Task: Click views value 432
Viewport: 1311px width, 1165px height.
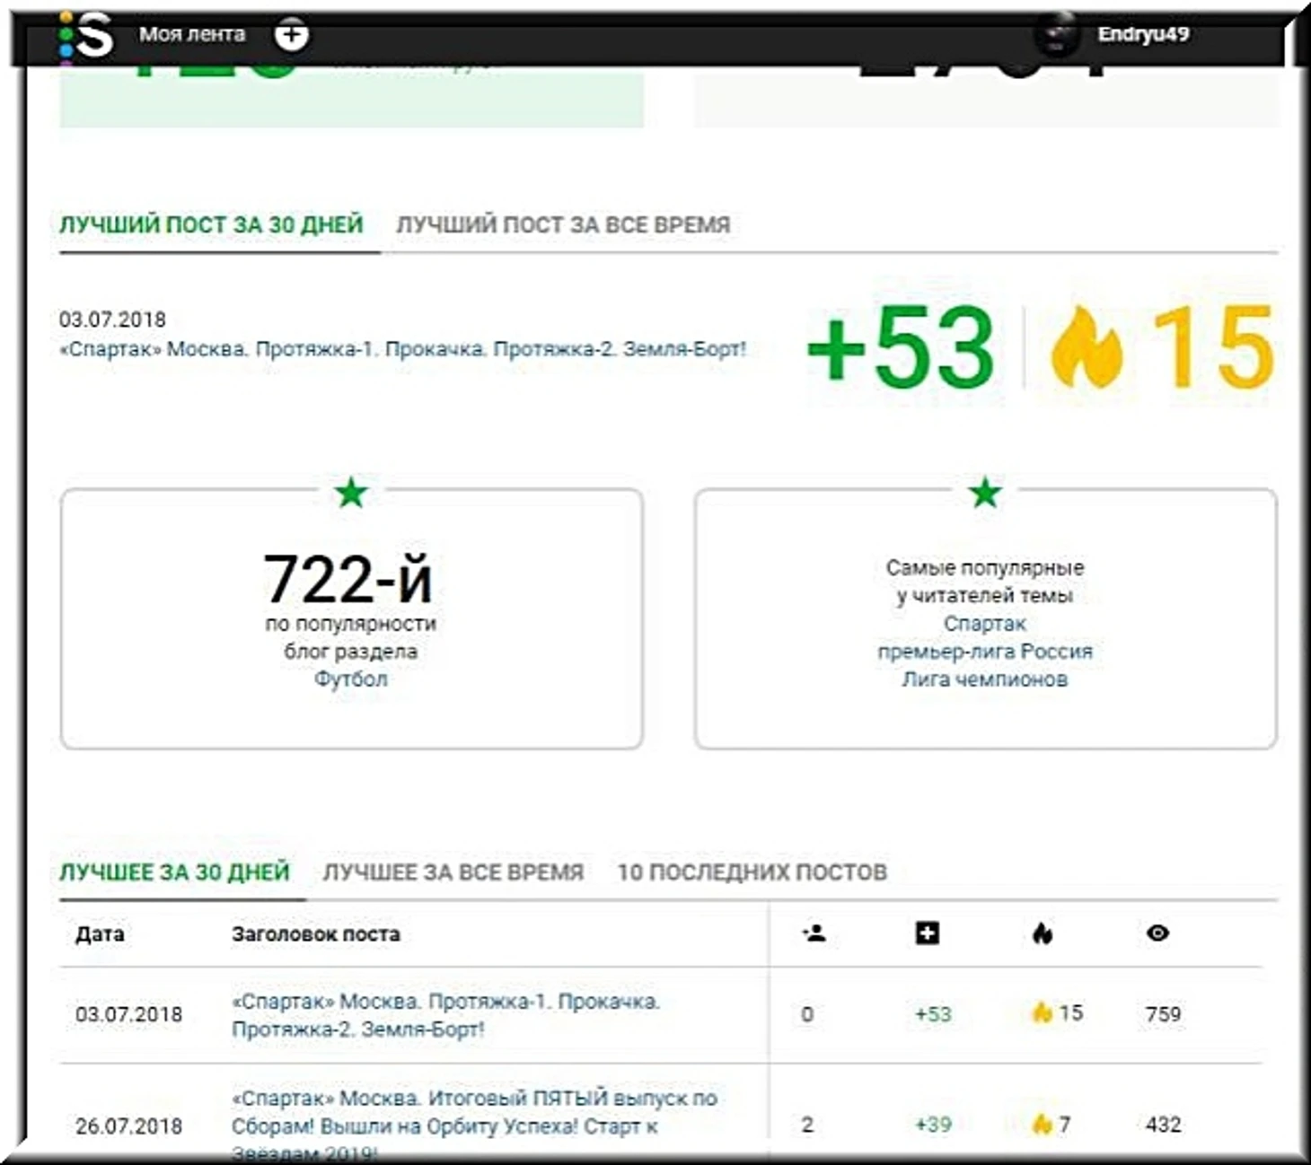Action: [1163, 1125]
